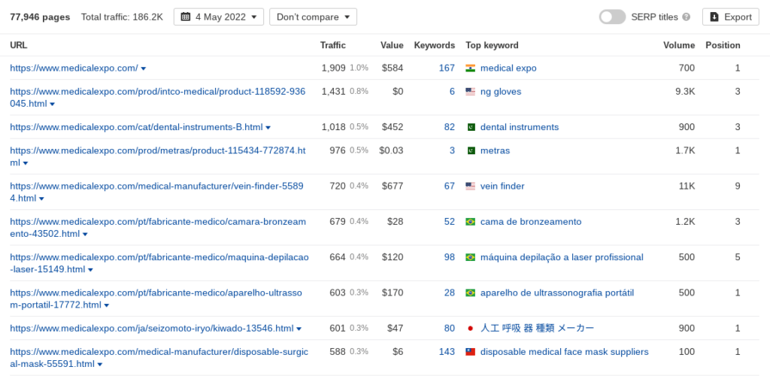Sort by the Keywords column header
This screenshot has height=379, width=770.
[435, 45]
